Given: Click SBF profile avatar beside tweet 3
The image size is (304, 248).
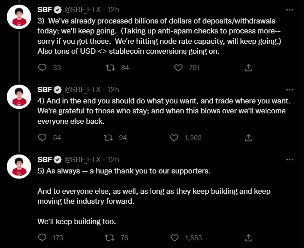Looking at the screenshot, I should point(18,17).
